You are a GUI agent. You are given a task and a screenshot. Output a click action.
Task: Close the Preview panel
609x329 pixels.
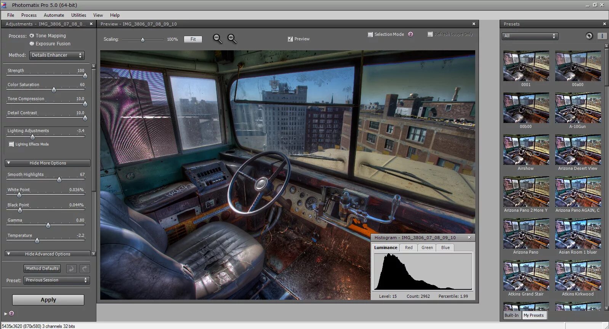474,24
